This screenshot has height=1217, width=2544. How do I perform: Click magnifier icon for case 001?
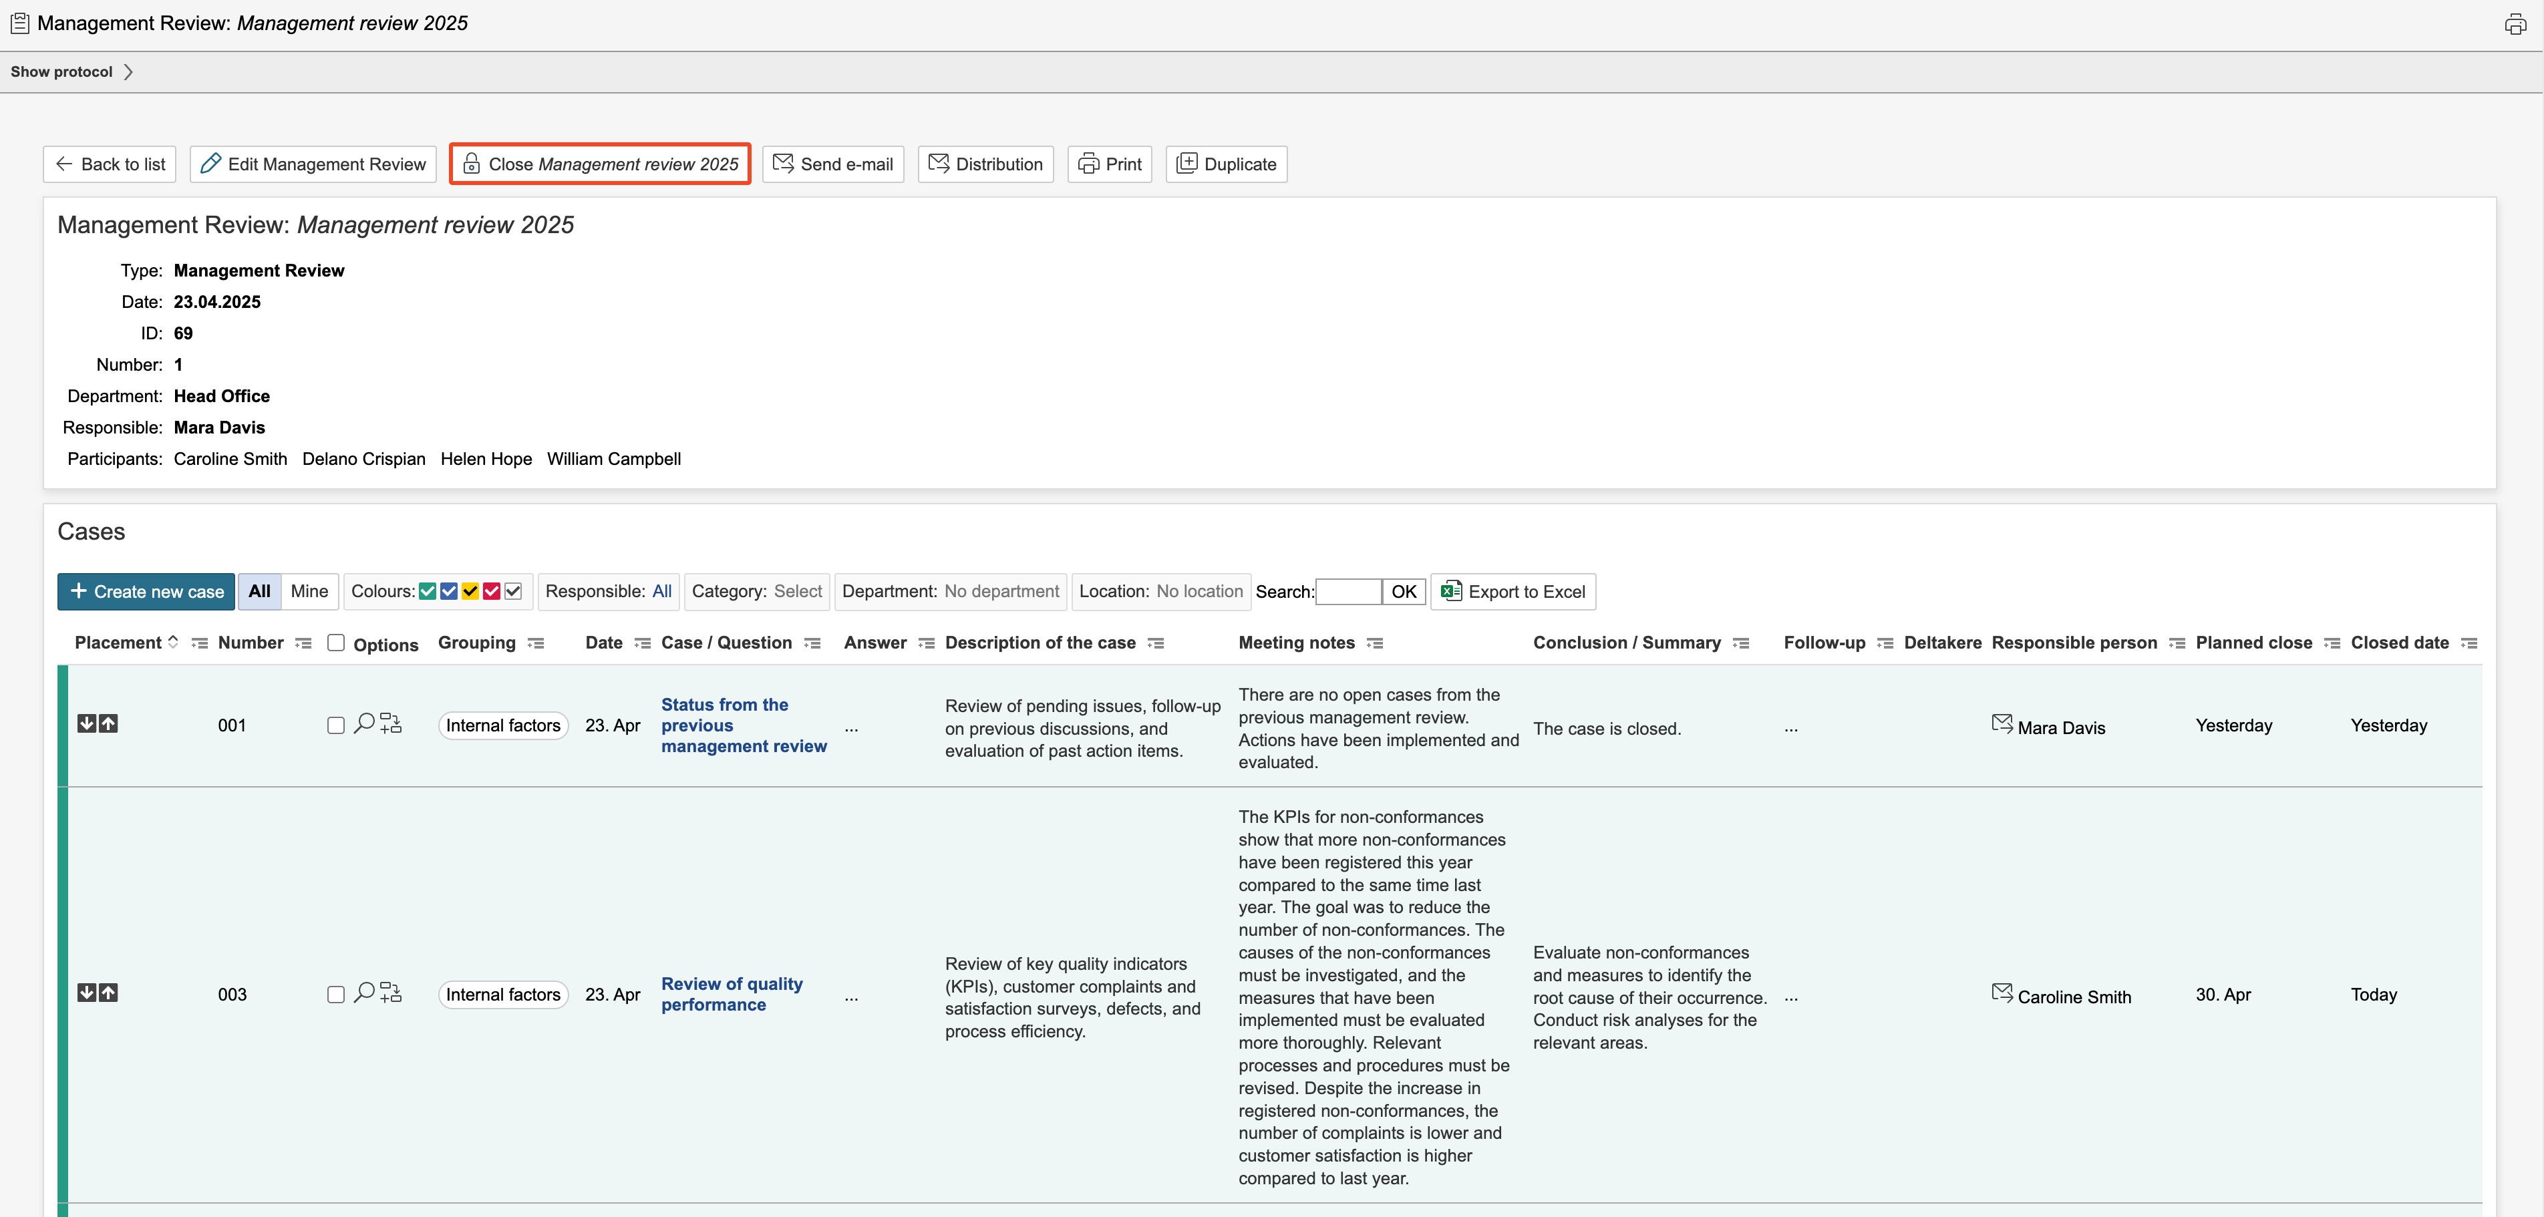363,723
